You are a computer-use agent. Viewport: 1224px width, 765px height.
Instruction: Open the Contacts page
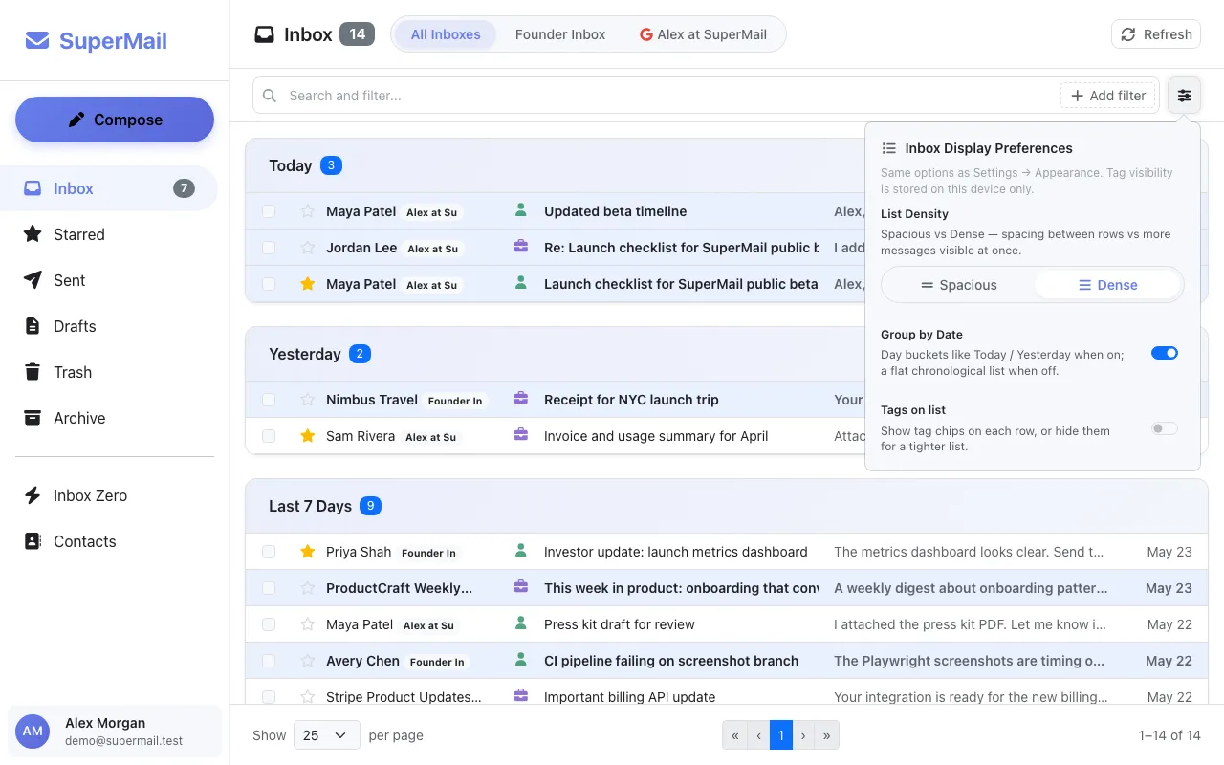coord(115,541)
